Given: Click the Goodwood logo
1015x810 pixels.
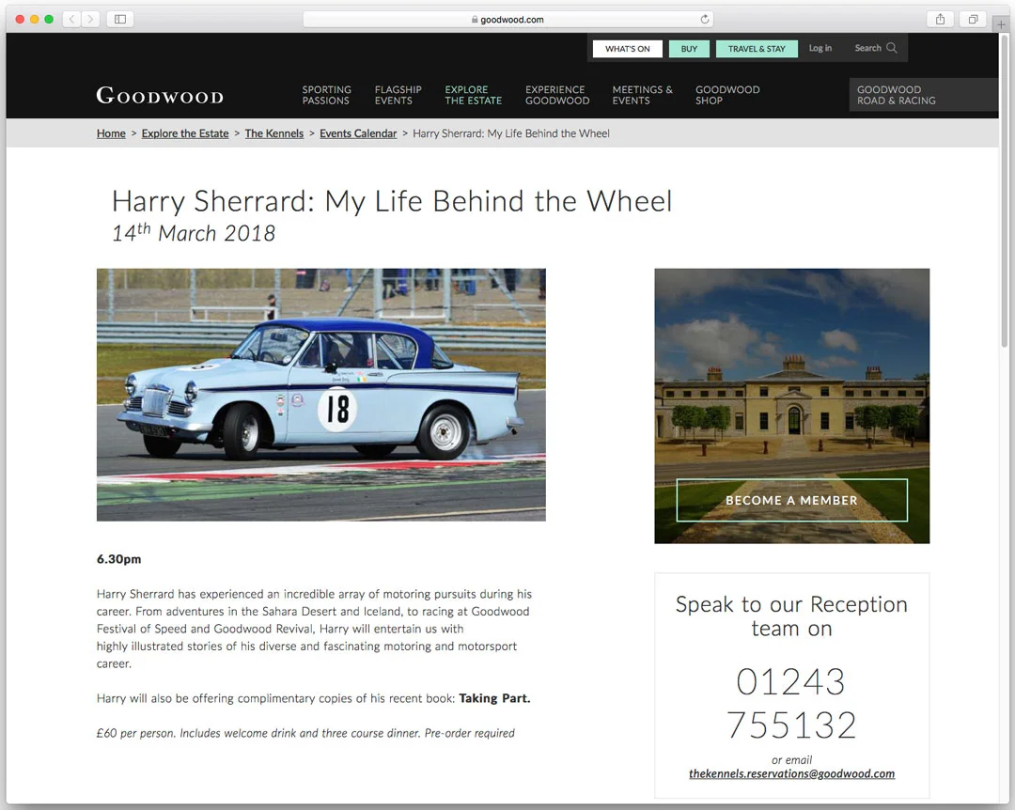Looking at the screenshot, I should (x=160, y=95).
